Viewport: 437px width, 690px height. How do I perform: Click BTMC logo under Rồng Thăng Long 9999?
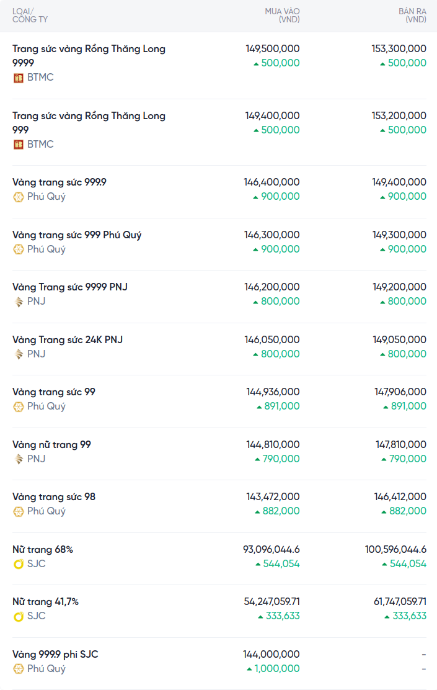(x=19, y=78)
